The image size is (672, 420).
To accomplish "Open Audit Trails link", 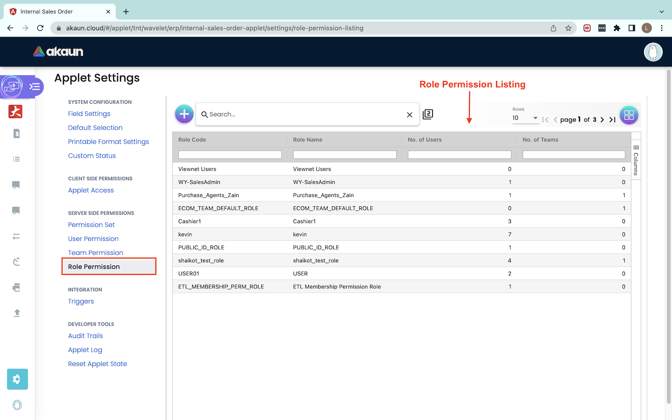I will tap(85, 336).
